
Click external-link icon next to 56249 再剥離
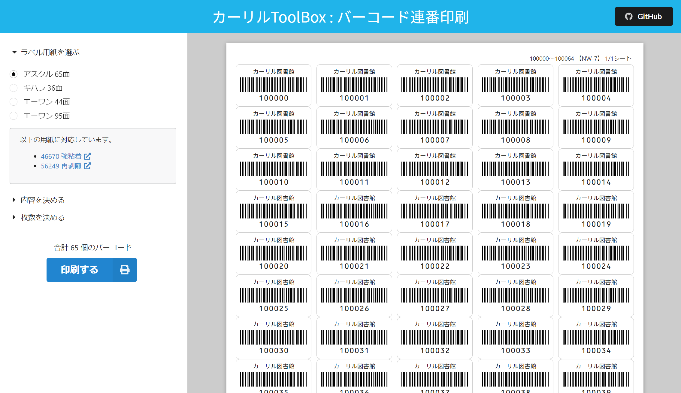[x=87, y=166]
